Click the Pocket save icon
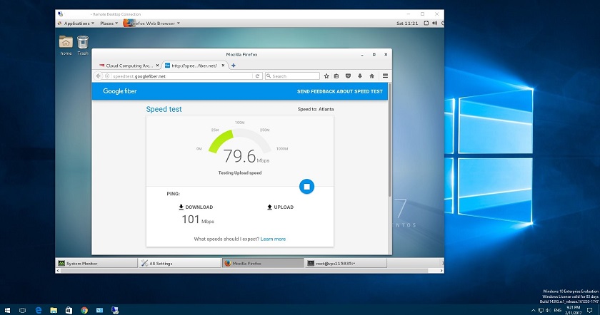Viewport: 600px width, 315px height. (x=349, y=76)
